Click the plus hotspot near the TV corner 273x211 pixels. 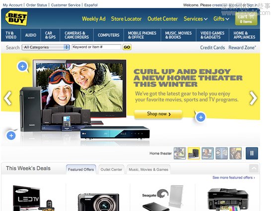click(x=23, y=67)
